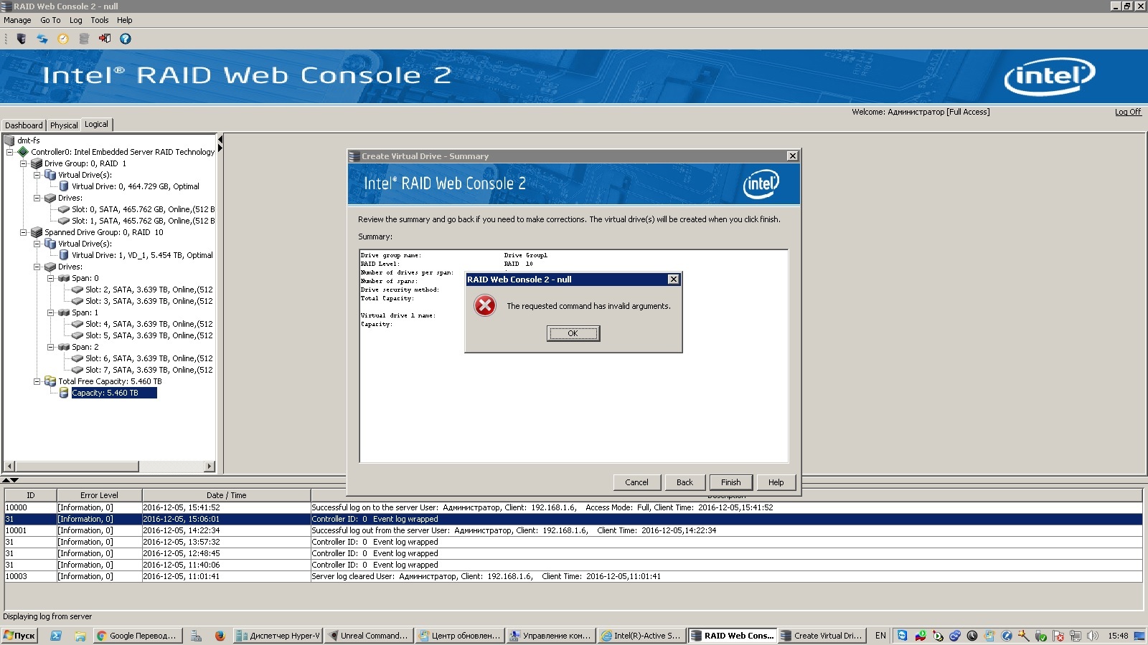
Task: Click the tree scrollbar right arrow
Action: click(210, 467)
